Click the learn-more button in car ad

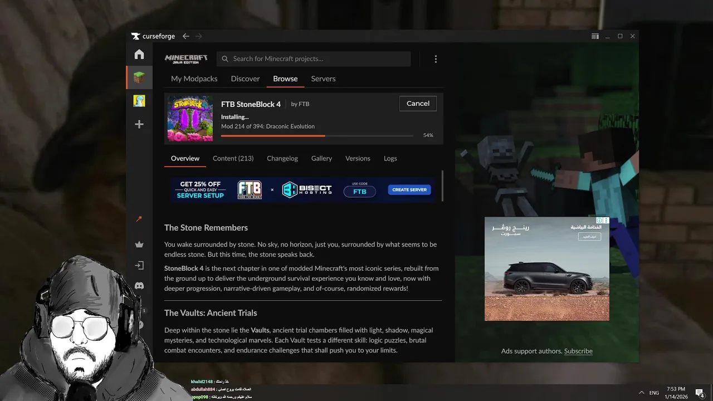point(589,237)
